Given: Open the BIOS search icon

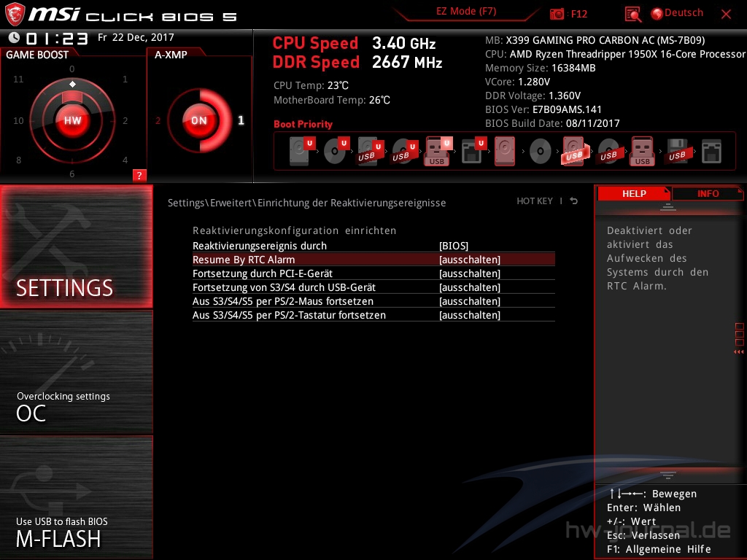Looking at the screenshot, I should pos(632,15).
